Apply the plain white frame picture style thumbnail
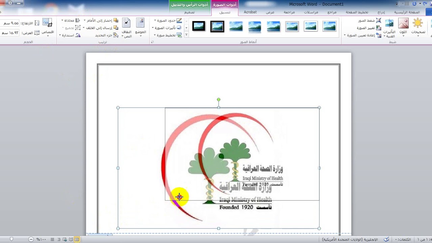The width and height of the screenshot is (432, 243). (x=310, y=26)
